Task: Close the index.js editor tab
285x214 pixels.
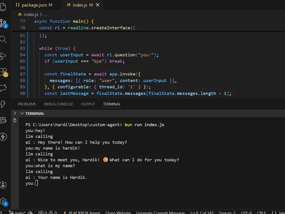Action: (98, 5)
